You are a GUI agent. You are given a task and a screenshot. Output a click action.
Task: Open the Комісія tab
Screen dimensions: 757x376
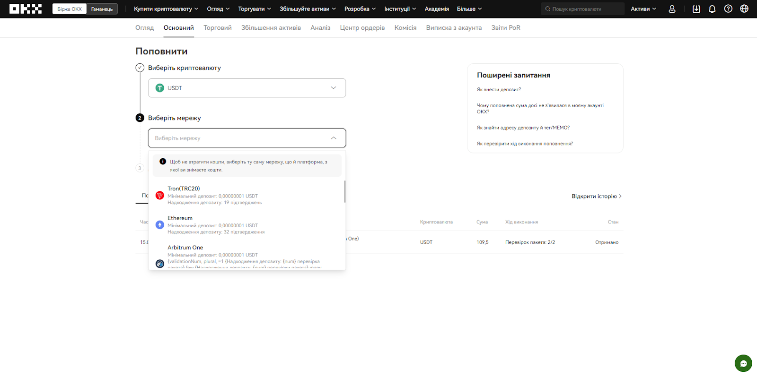(x=405, y=27)
